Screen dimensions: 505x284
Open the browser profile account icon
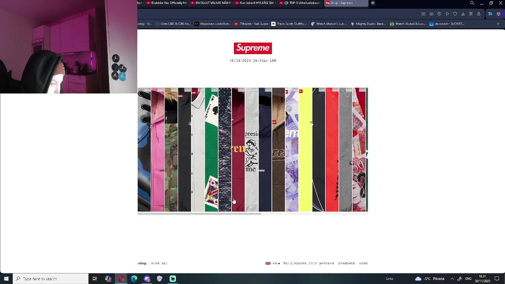479,14
